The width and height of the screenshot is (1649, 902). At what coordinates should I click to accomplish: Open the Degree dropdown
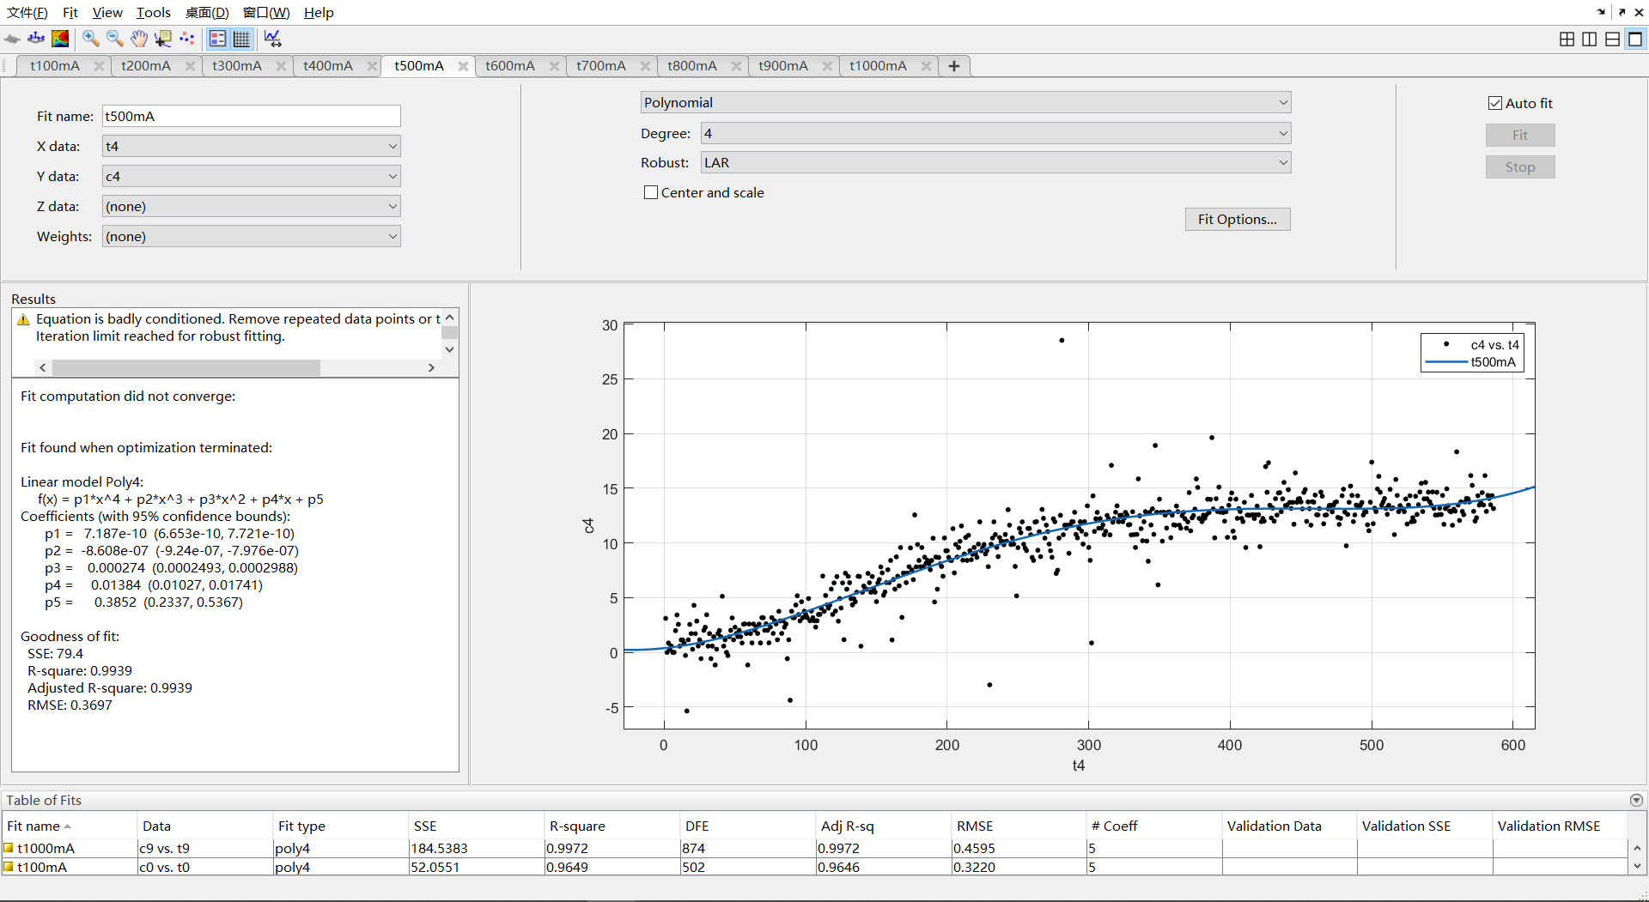(x=995, y=133)
